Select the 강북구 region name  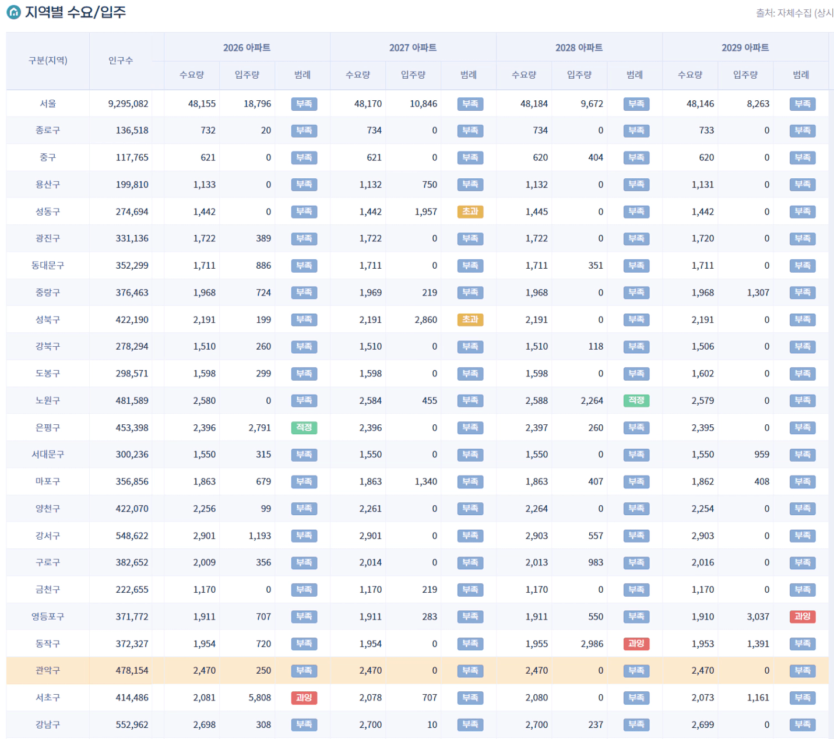48,346
